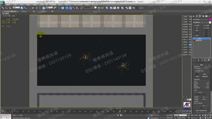Click the Select and Link chain icon
The width and height of the screenshot is (212, 119).
tap(3, 8)
